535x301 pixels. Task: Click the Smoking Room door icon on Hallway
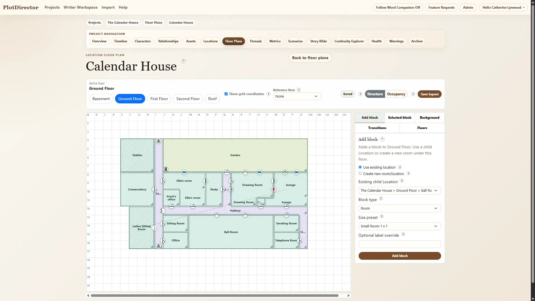286,215
